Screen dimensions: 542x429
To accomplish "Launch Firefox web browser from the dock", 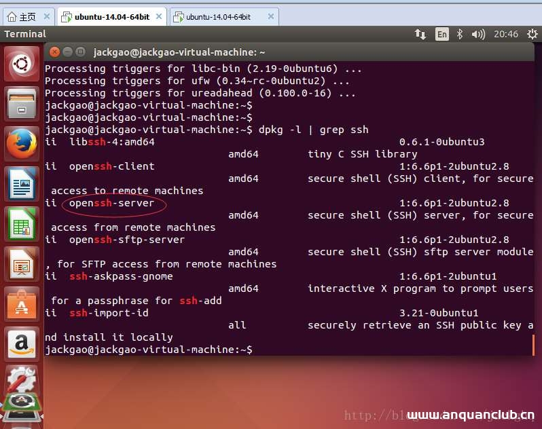I will point(22,144).
